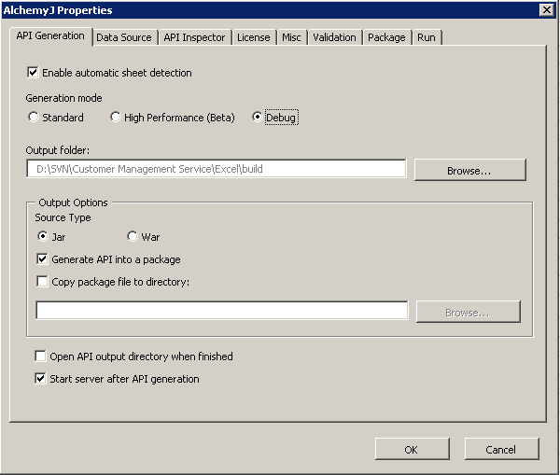The height and width of the screenshot is (475, 560).
Task: Open the Misc tab
Action: 291,37
